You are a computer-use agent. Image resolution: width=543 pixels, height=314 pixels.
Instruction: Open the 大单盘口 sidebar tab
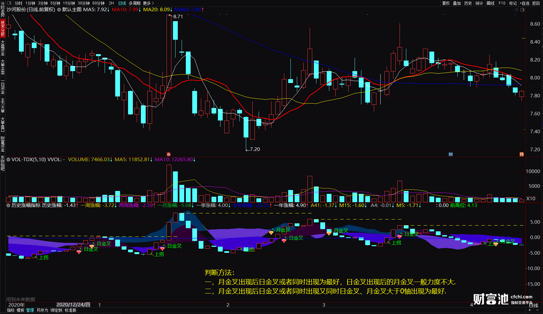coord(3,124)
